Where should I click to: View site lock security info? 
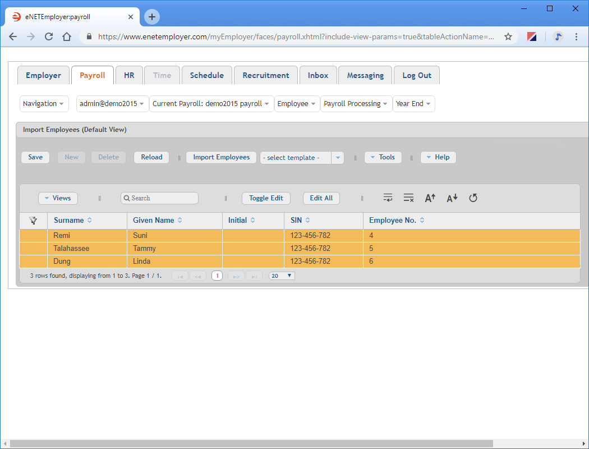tap(89, 36)
